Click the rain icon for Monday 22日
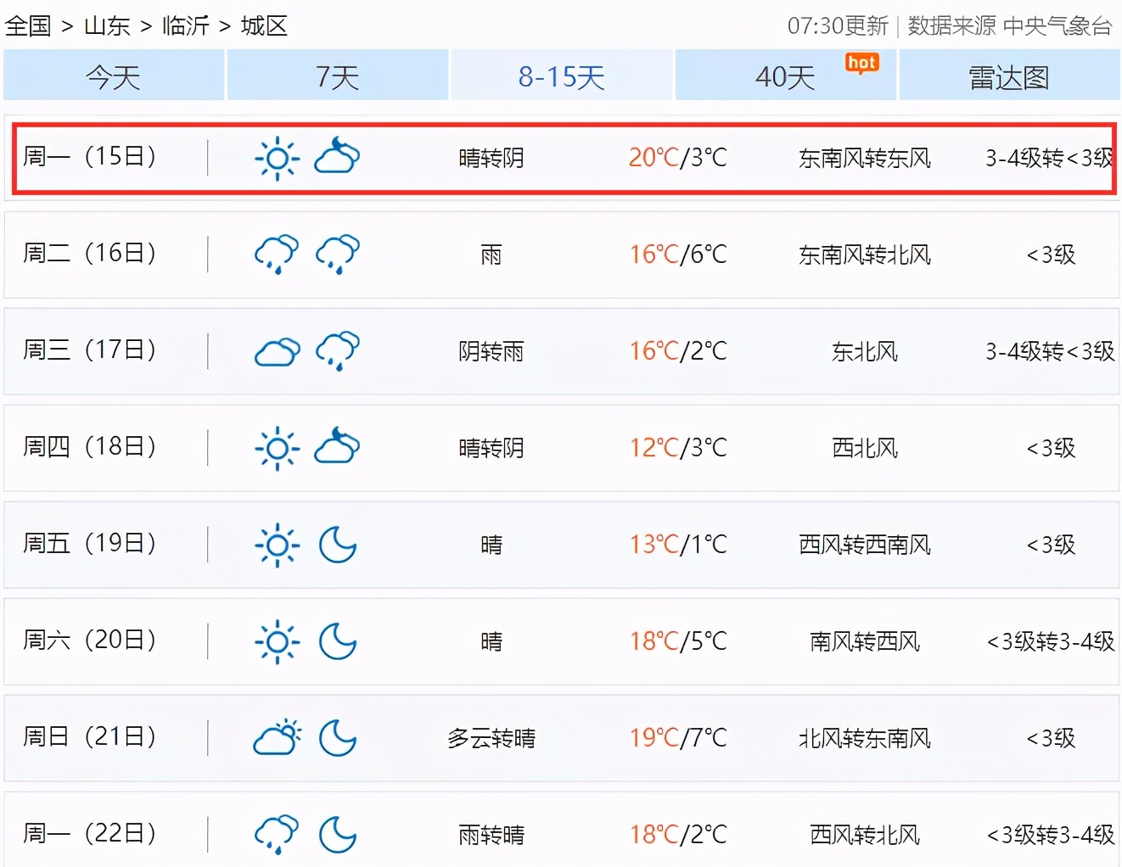 click(277, 834)
